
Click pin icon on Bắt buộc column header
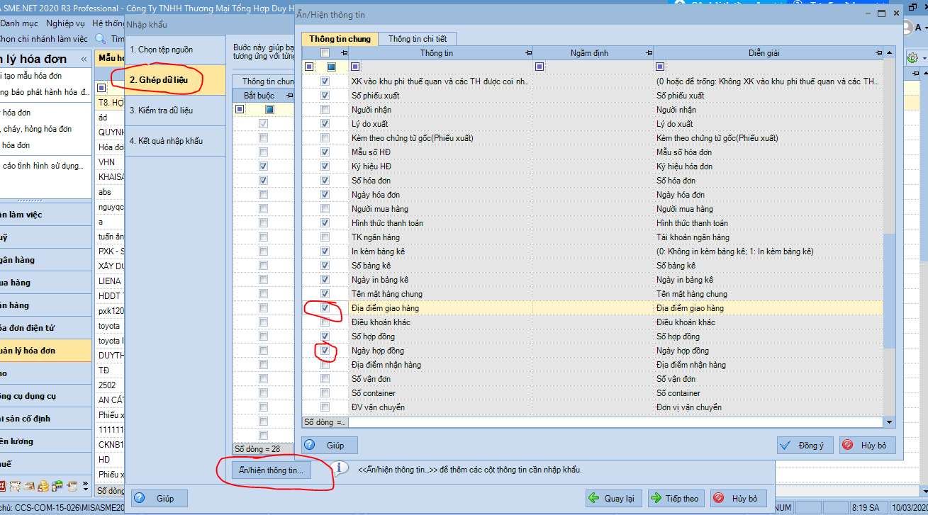tap(289, 95)
